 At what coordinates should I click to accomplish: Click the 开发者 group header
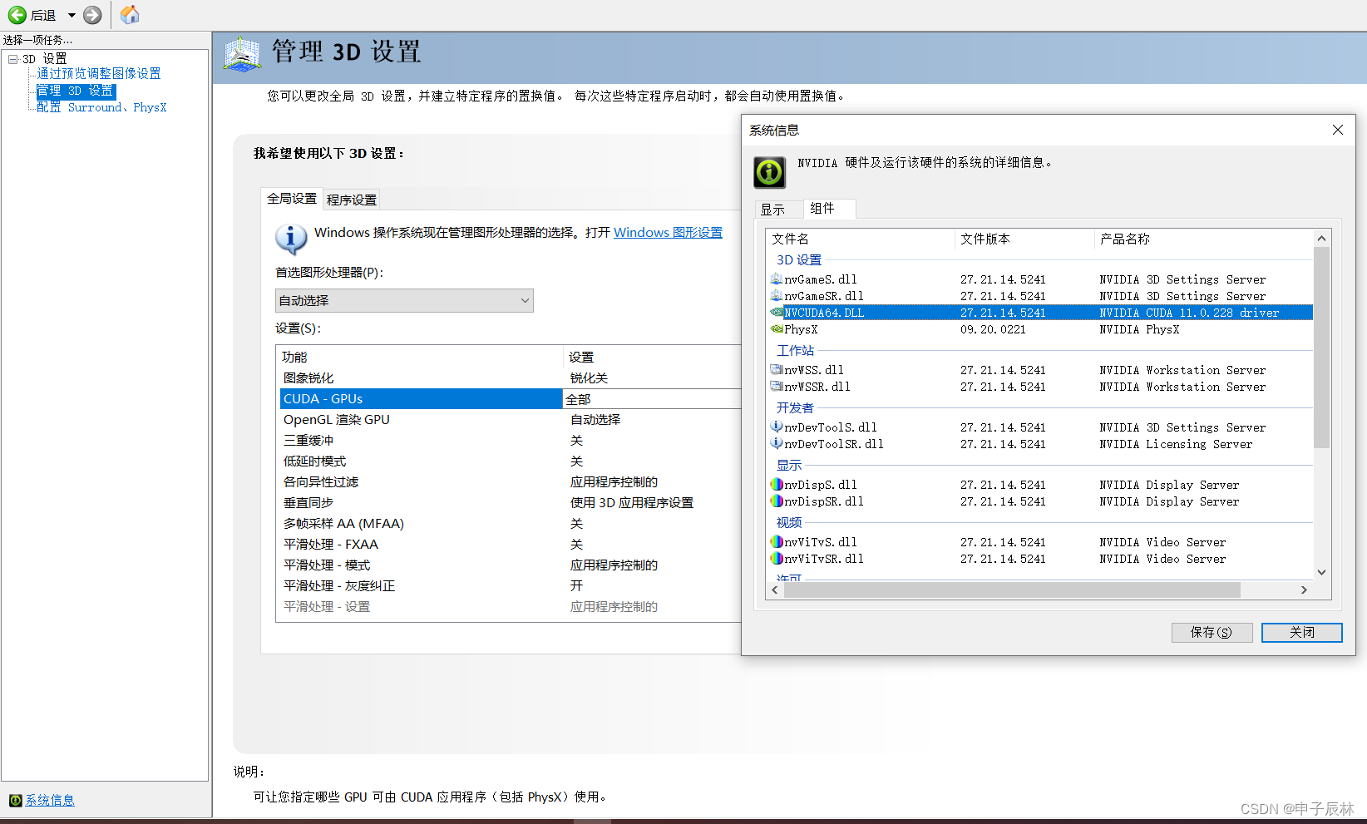(x=796, y=408)
